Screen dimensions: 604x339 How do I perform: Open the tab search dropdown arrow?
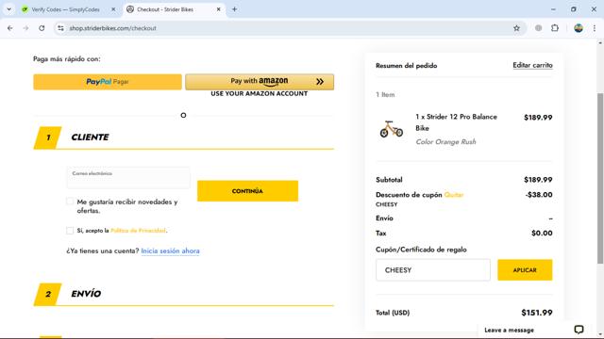[x=8, y=9]
